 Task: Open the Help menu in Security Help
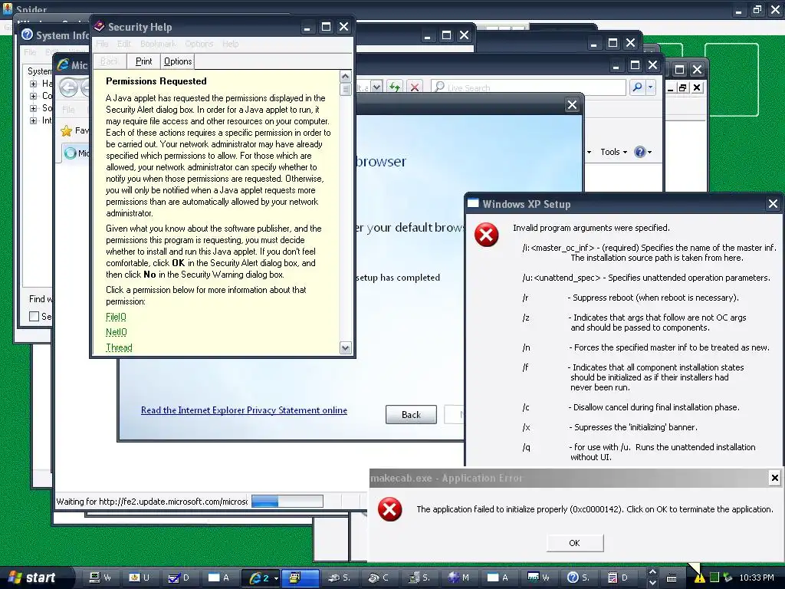point(230,44)
